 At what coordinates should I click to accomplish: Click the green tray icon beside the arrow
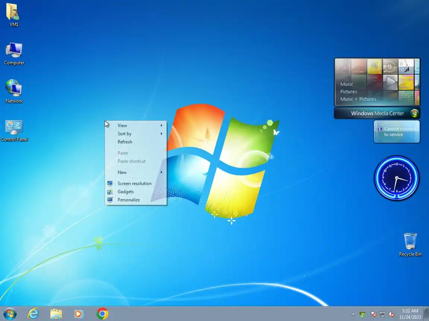point(362,314)
